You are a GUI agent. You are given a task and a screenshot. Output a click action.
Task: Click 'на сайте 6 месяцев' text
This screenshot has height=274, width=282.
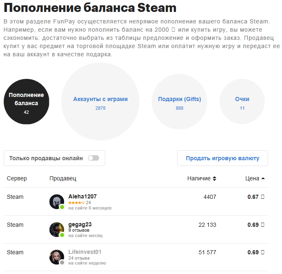(90, 208)
